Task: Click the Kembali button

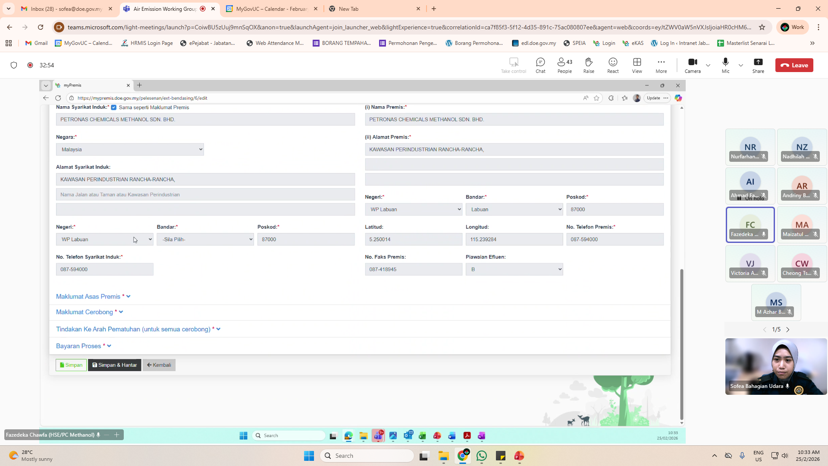Action: (x=159, y=365)
